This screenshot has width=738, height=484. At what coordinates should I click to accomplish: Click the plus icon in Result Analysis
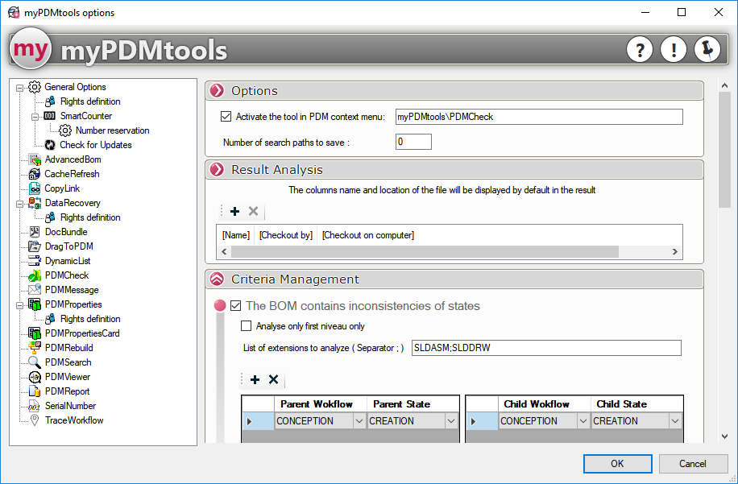pyautogui.click(x=235, y=211)
